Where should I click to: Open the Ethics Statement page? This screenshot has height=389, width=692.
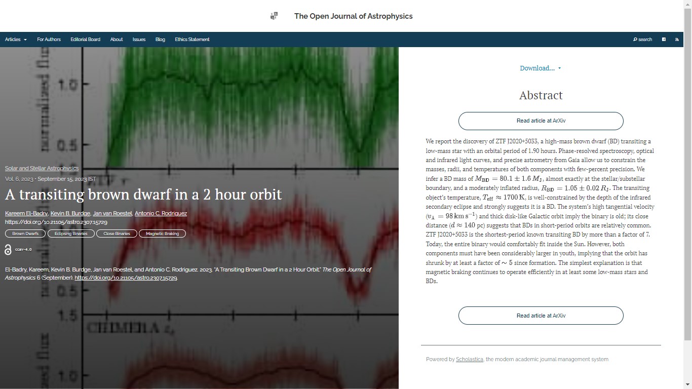[x=192, y=40]
